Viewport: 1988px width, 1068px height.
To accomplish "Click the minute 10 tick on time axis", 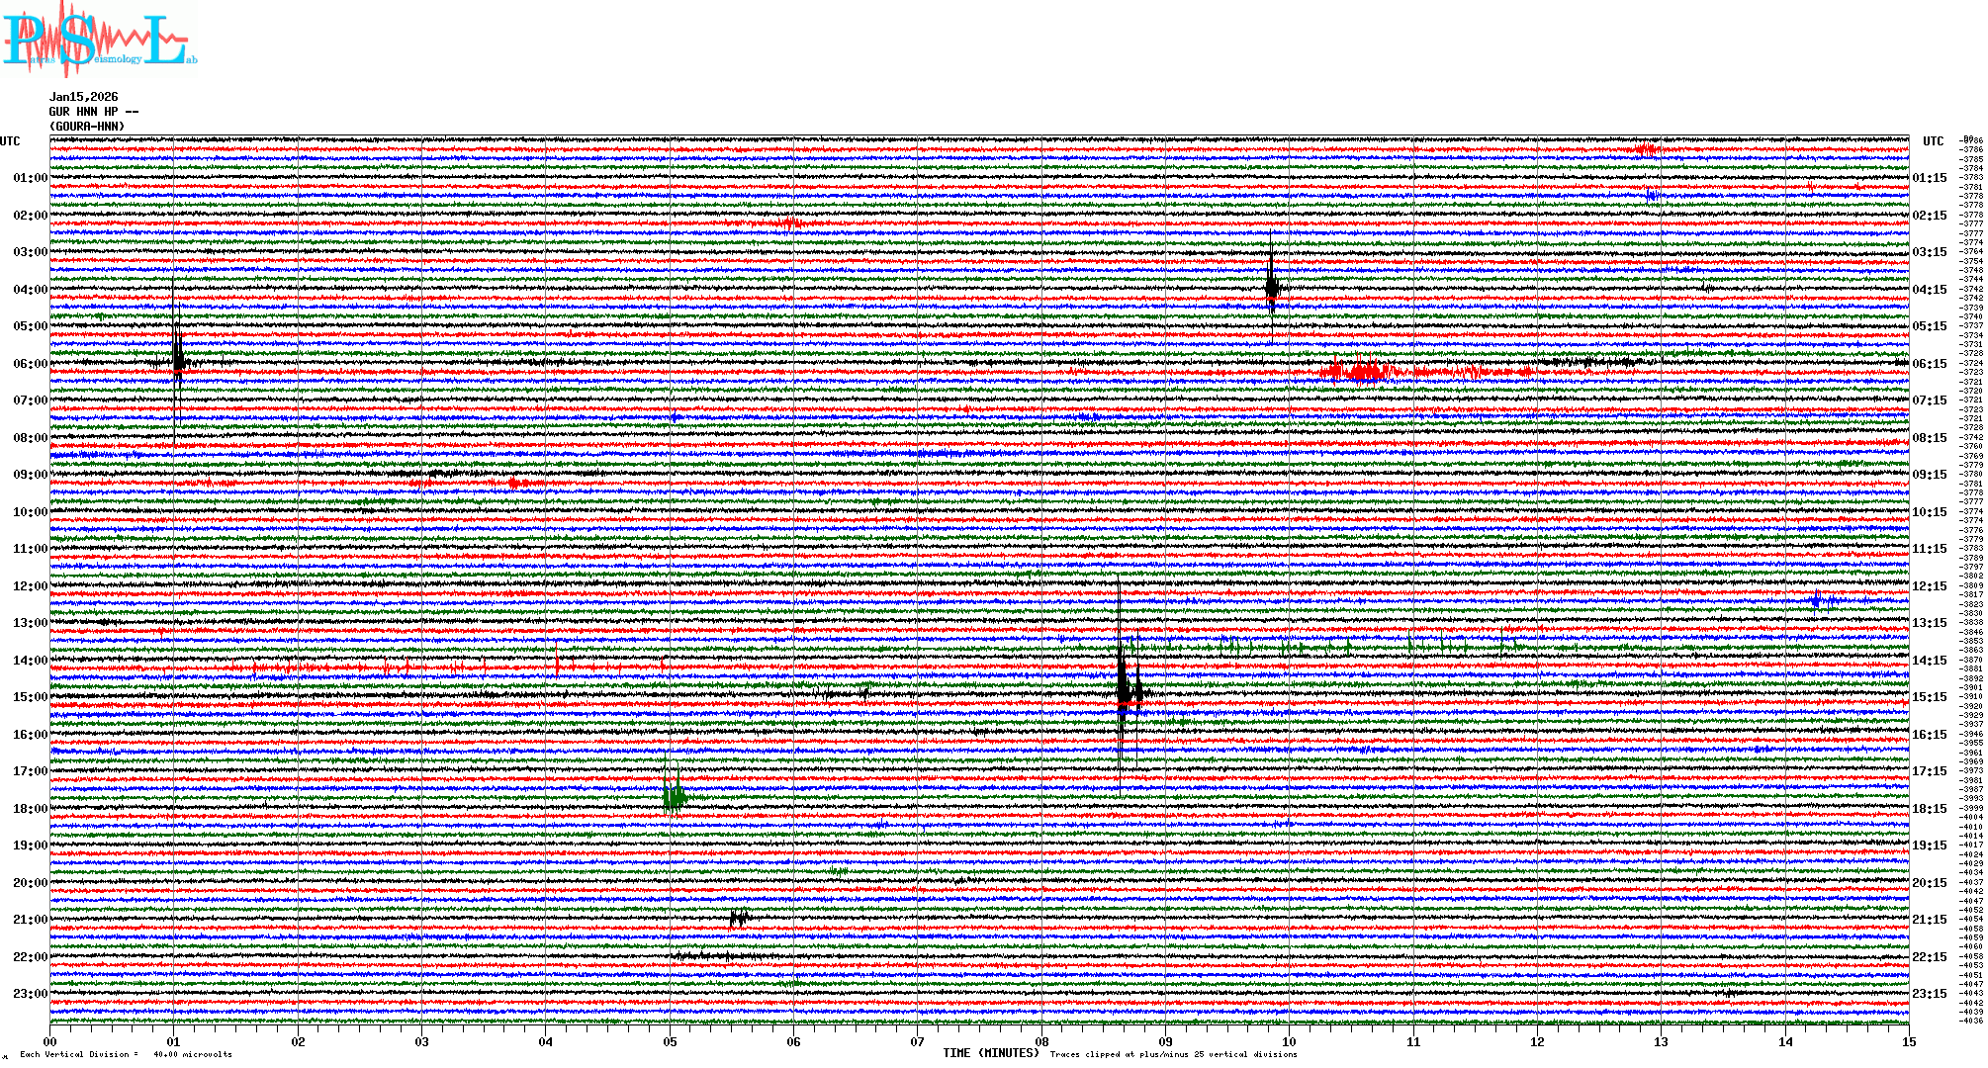I will coord(1289,1041).
